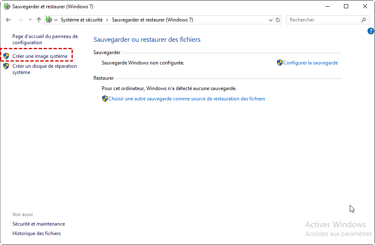Screen dimensions: 375x245
Task: Click shield icon beside Créer une image système
Action: [6, 56]
